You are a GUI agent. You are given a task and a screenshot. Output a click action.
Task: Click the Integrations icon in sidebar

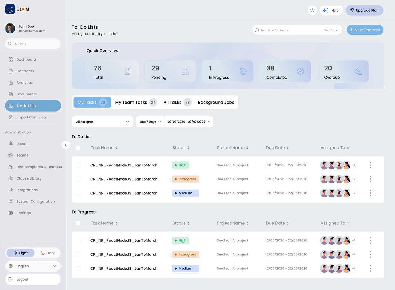click(x=11, y=190)
